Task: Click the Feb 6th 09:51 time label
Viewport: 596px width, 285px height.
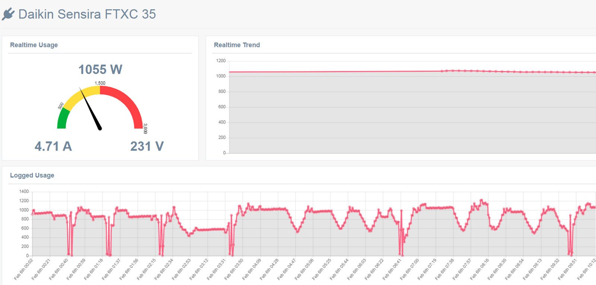Action: click(568, 269)
